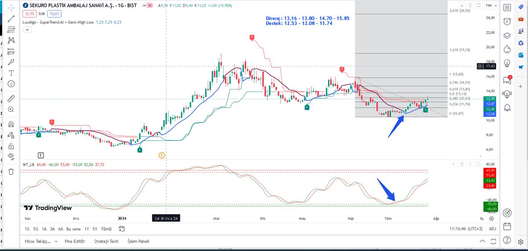Open the forecasting and measurement tools
This screenshot has width=528, height=251.
coord(11,51)
